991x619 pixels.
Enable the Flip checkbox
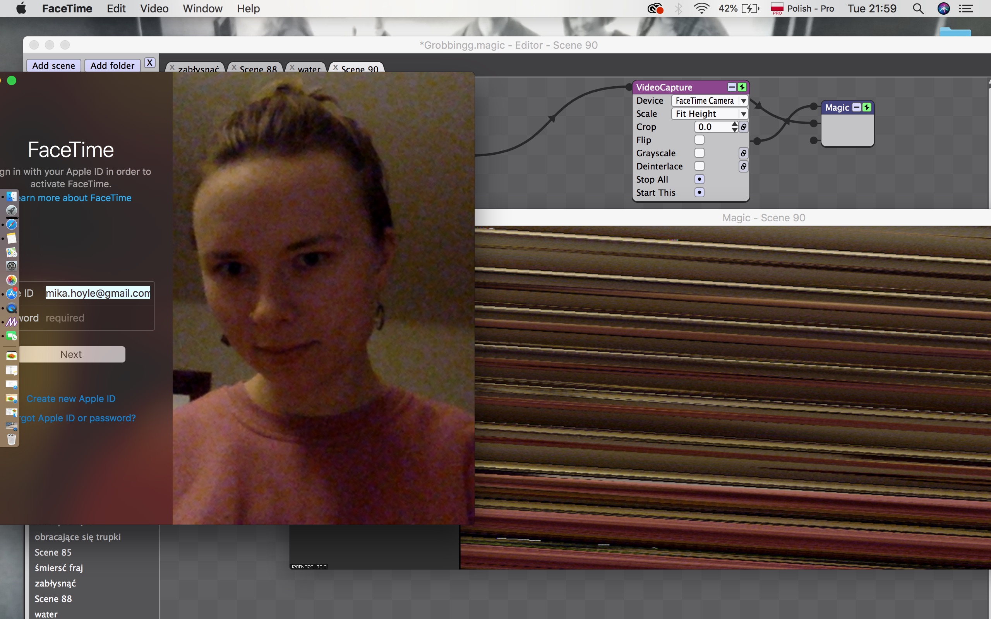(x=700, y=140)
